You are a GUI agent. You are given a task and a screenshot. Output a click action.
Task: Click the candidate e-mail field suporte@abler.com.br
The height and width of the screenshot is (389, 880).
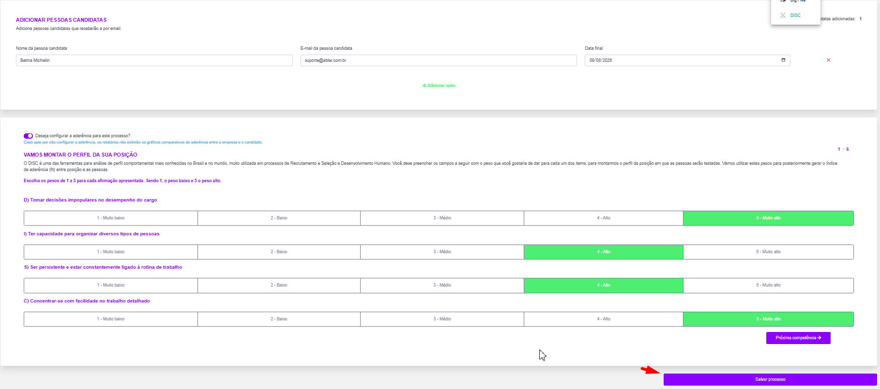tap(439, 60)
